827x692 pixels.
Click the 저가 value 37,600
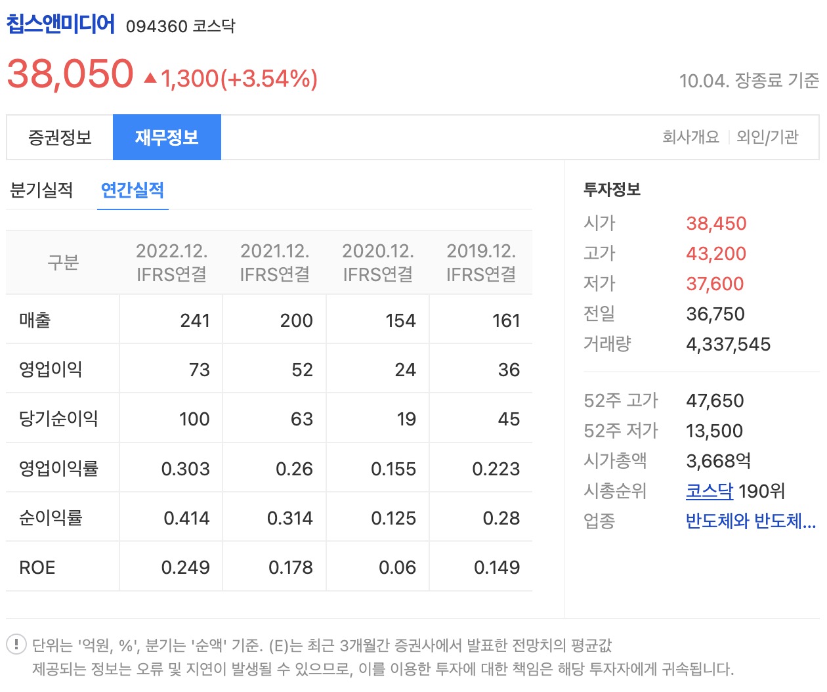click(715, 284)
